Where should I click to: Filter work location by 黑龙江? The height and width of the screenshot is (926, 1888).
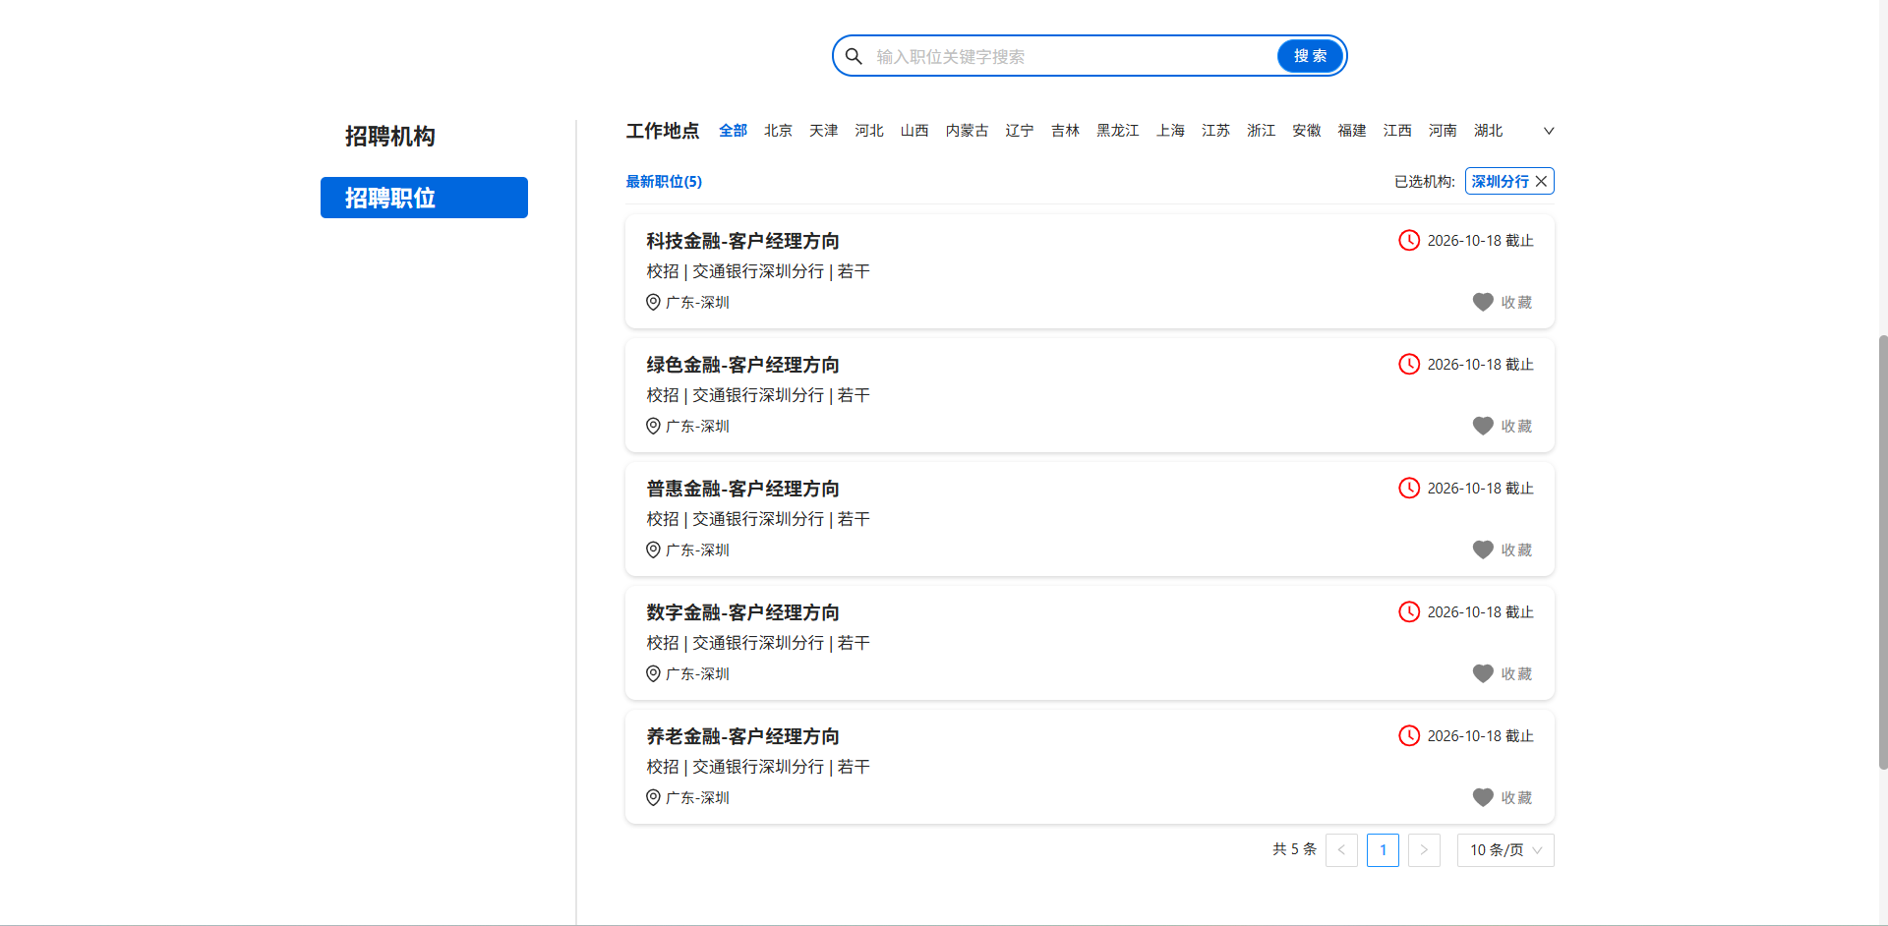1118,131
